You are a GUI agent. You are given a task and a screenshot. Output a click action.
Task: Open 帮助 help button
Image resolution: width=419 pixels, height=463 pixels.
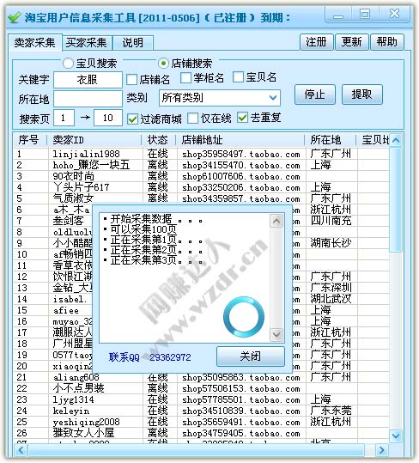387,42
